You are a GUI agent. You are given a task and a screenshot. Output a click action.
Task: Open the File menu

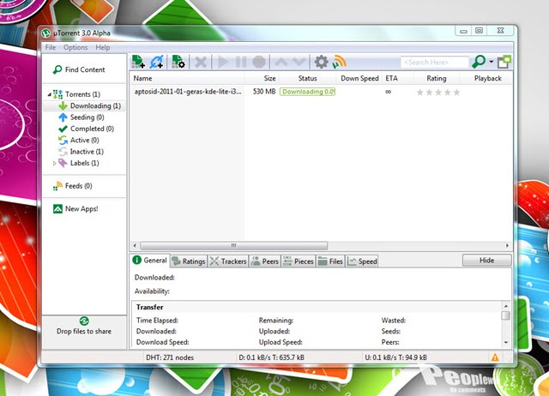pyautogui.click(x=51, y=47)
